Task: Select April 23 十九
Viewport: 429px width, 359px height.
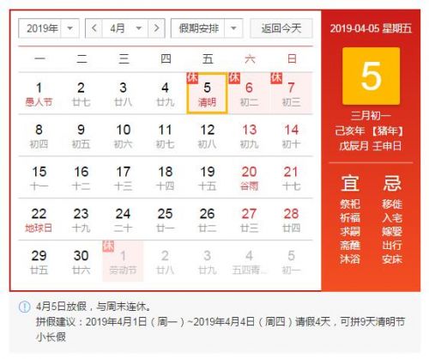Action: click(81, 220)
